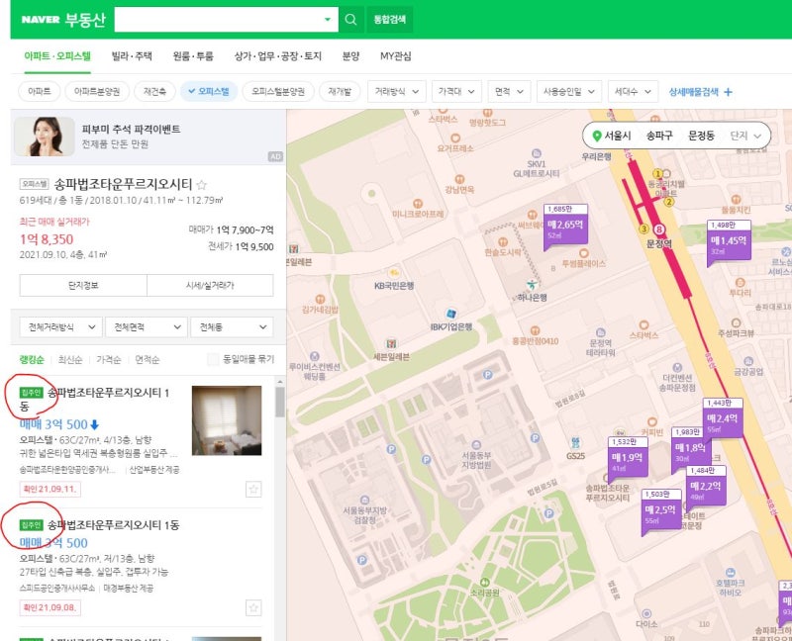
Task: Open the 사용승인일 filter dropdown
Action: tap(569, 92)
